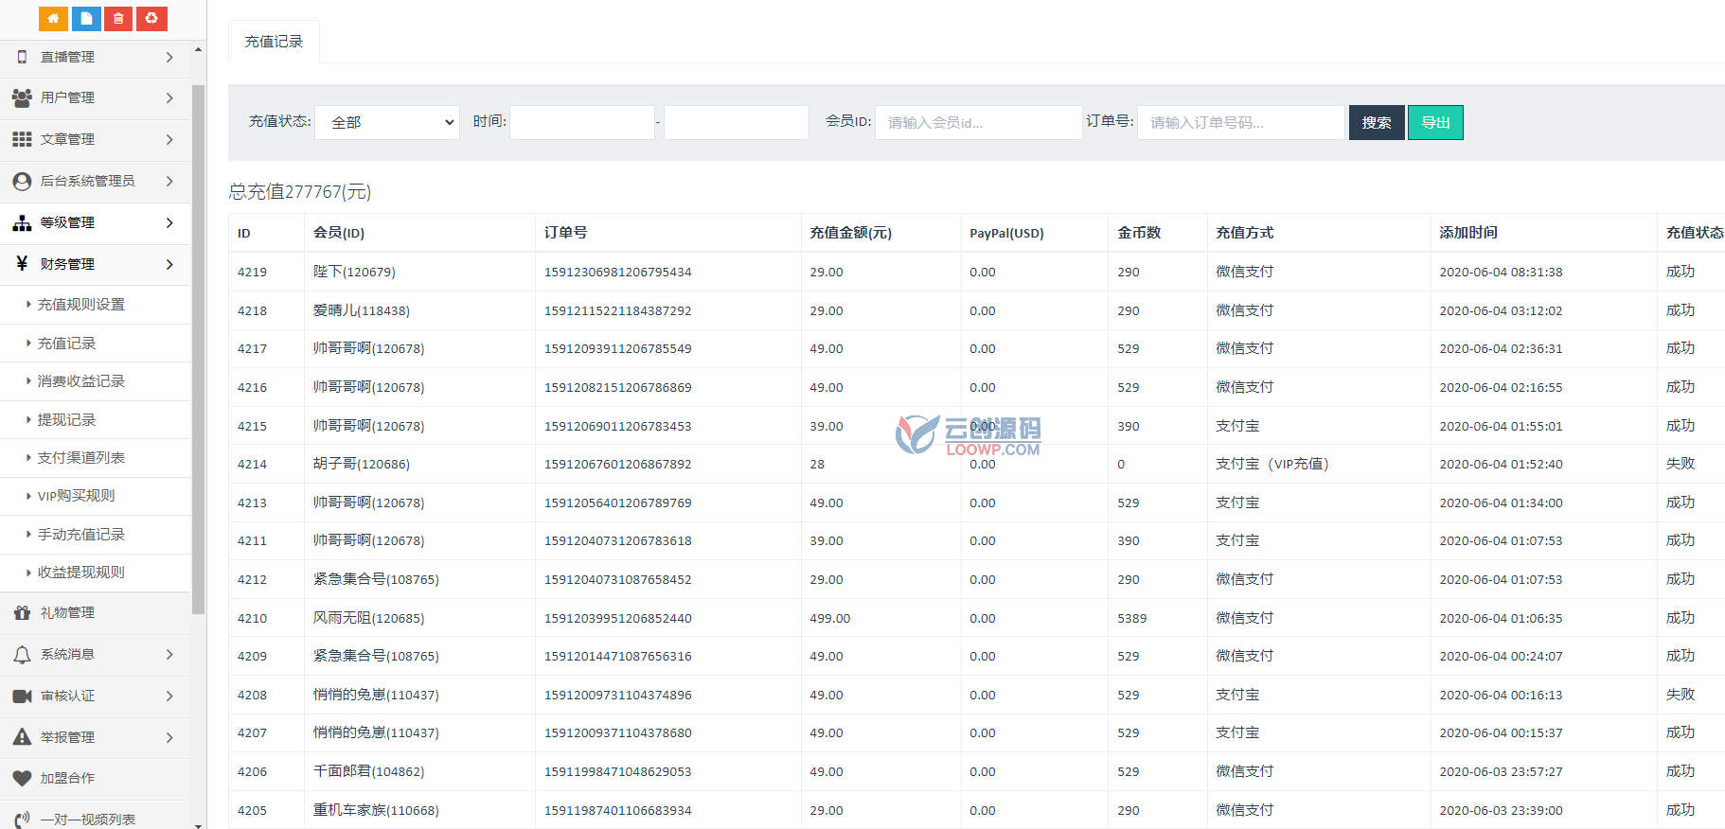Click the start time input field
The width and height of the screenshot is (1725, 829).
pyautogui.click(x=582, y=122)
